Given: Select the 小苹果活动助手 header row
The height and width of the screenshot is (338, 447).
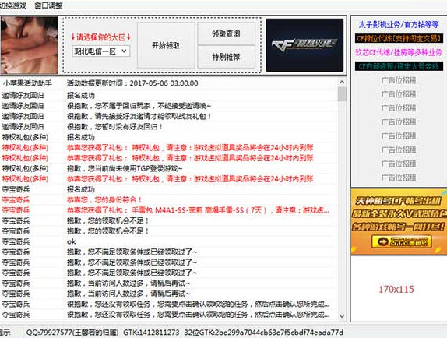Looking at the screenshot, I should pos(169,83).
